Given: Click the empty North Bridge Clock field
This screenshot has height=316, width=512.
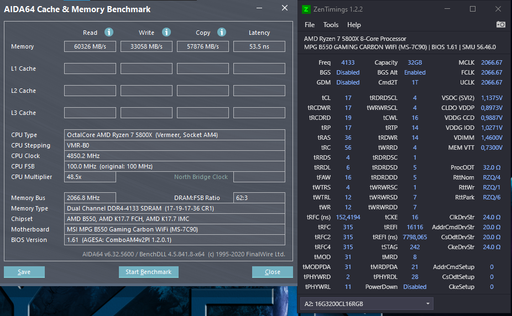Looking at the screenshot, I should pyautogui.click(x=259, y=177).
